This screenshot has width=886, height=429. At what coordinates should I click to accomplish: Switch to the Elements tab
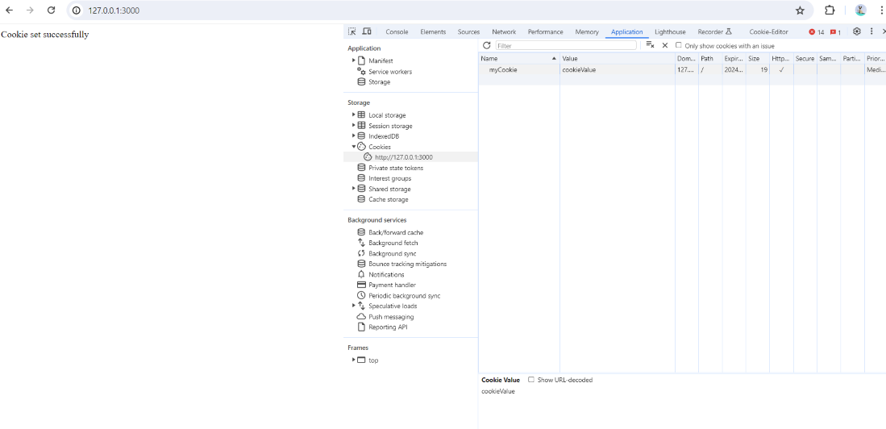433,32
